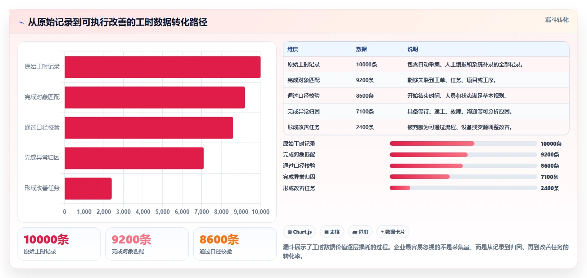
Task: Click the 通过口径校验 table cell
Action: tap(304, 96)
